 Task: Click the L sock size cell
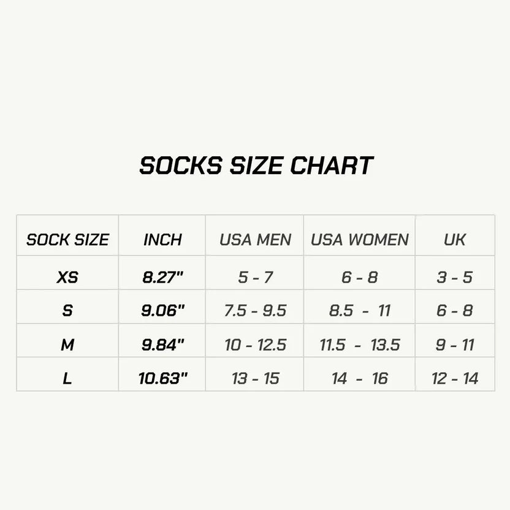click(x=67, y=379)
